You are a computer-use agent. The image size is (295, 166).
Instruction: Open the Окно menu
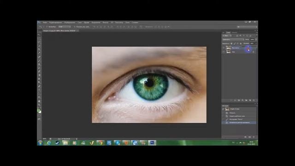(127, 23)
